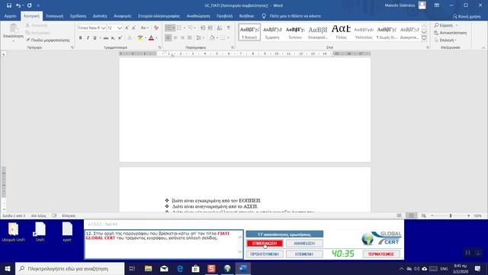Switch to the Αναθεώρηση (Review) tab
Viewport: 488px width, 275px height.
pos(198,16)
